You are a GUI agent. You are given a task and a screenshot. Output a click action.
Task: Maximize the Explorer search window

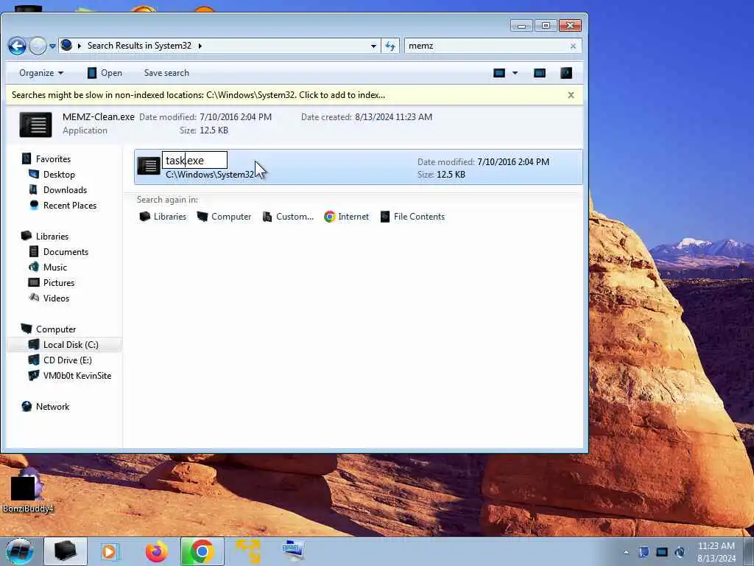point(546,26)
